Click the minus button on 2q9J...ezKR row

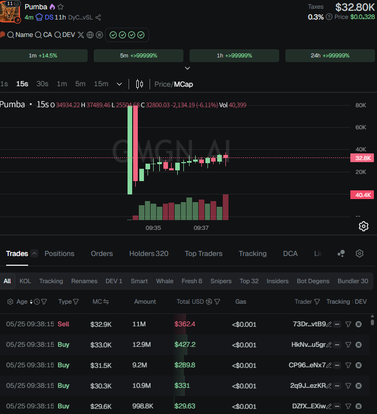[x=337, y=386]
